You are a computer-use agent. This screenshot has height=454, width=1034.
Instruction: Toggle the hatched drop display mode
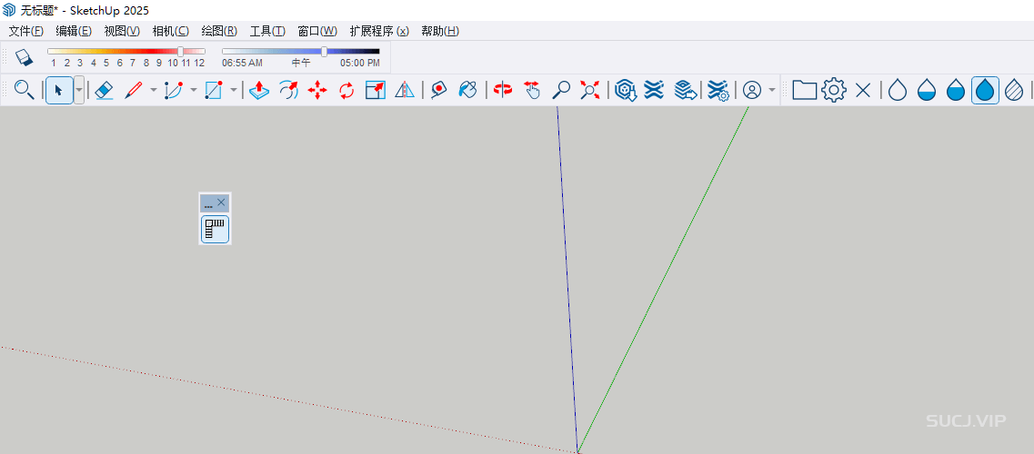(x=1014, y=90)
